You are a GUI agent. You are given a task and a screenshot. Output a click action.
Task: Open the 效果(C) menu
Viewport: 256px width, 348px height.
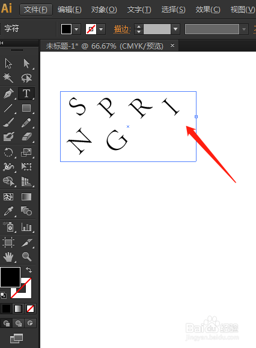[208, 10]
